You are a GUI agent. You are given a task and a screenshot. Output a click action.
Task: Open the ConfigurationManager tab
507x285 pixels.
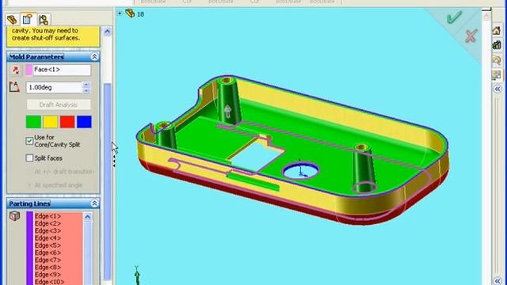[44, 20]
